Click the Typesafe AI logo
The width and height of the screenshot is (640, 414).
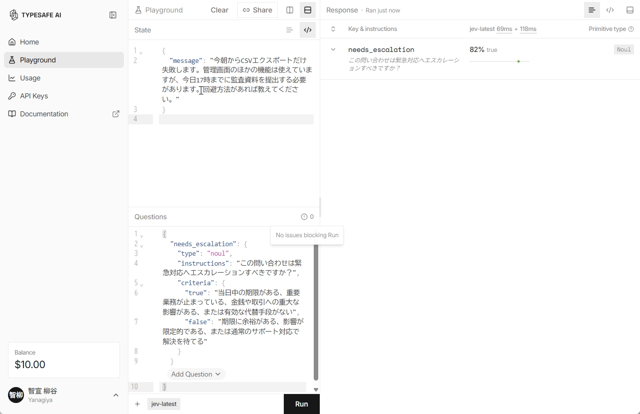coord(35,15)
